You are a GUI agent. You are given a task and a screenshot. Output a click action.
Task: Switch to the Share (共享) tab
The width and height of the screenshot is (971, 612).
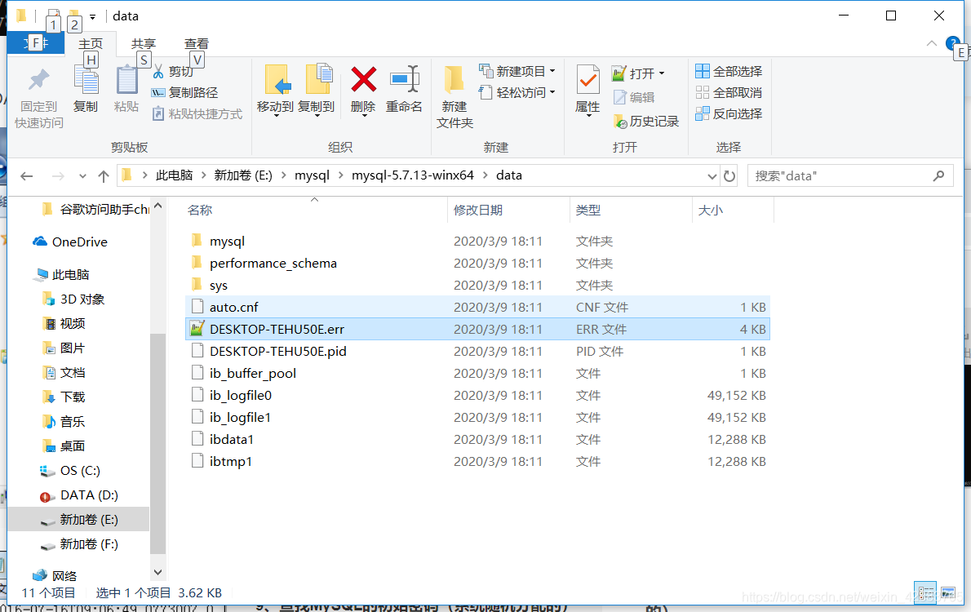click(144, 43)
